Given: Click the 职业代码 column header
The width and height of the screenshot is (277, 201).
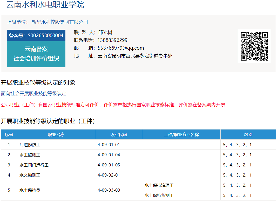Looking at the screenshot, I should [119, 134].
